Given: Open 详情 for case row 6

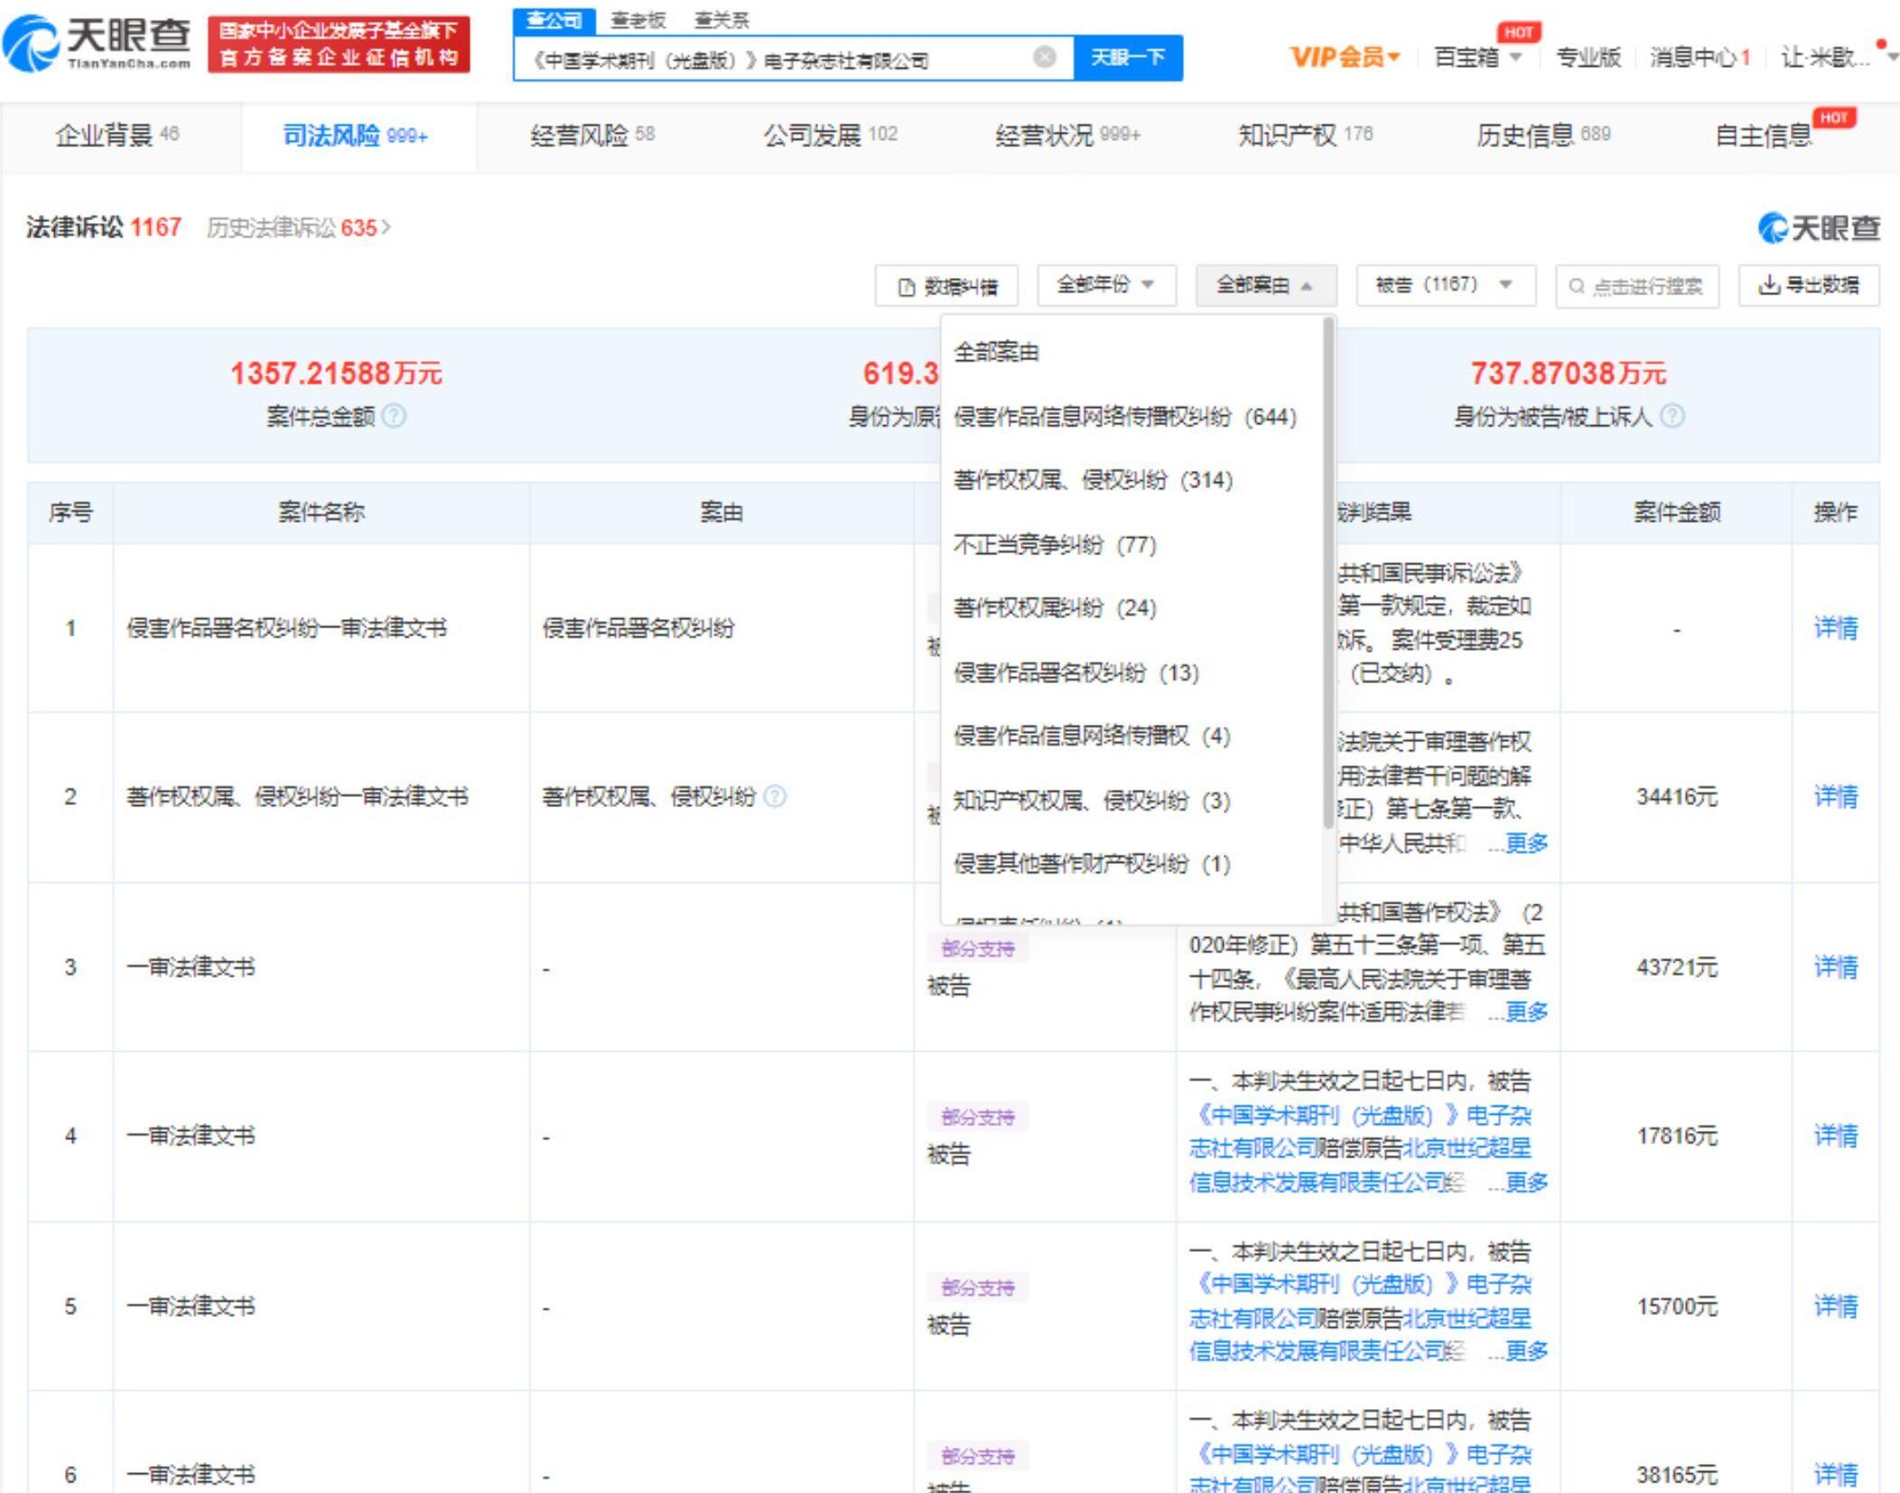Looking at the screenshot, I should [x=1836, y=1475].
